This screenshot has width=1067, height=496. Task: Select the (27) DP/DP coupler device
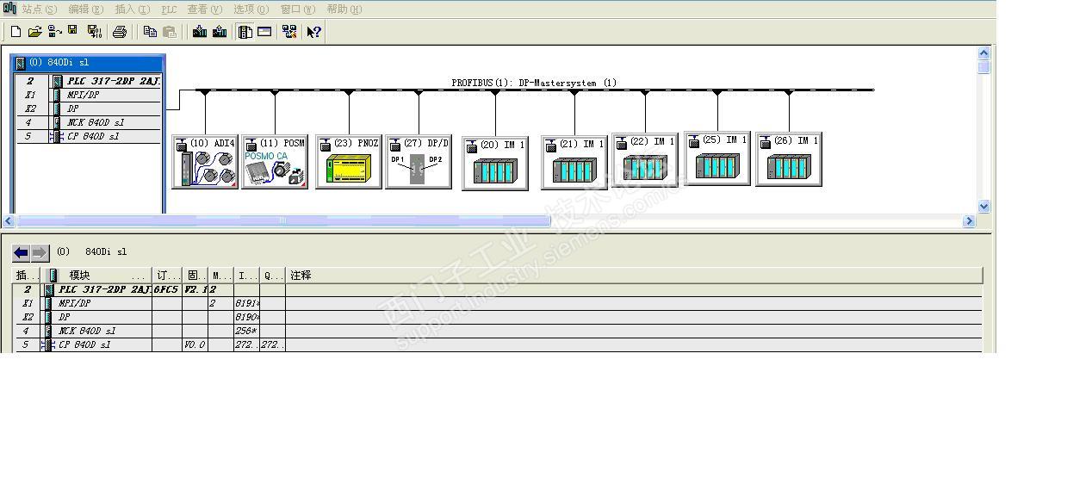point(418,162)
